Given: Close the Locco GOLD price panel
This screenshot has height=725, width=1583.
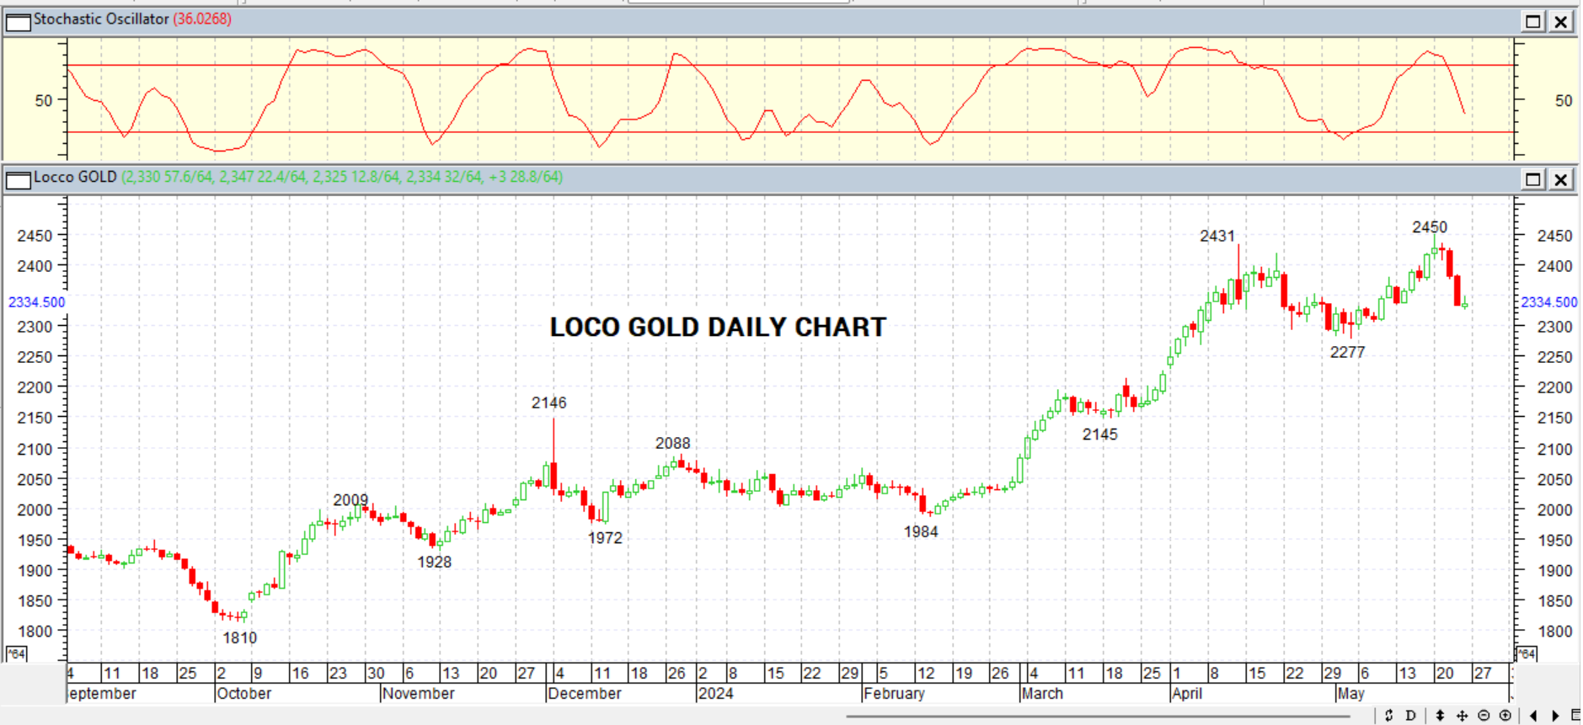Looking at the screenshot, I should click(1561, 179).
